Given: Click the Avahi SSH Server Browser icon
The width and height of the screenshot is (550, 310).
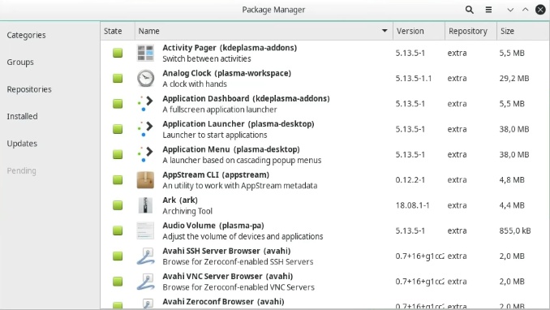Looking at the screenshot, I should 145,256.
